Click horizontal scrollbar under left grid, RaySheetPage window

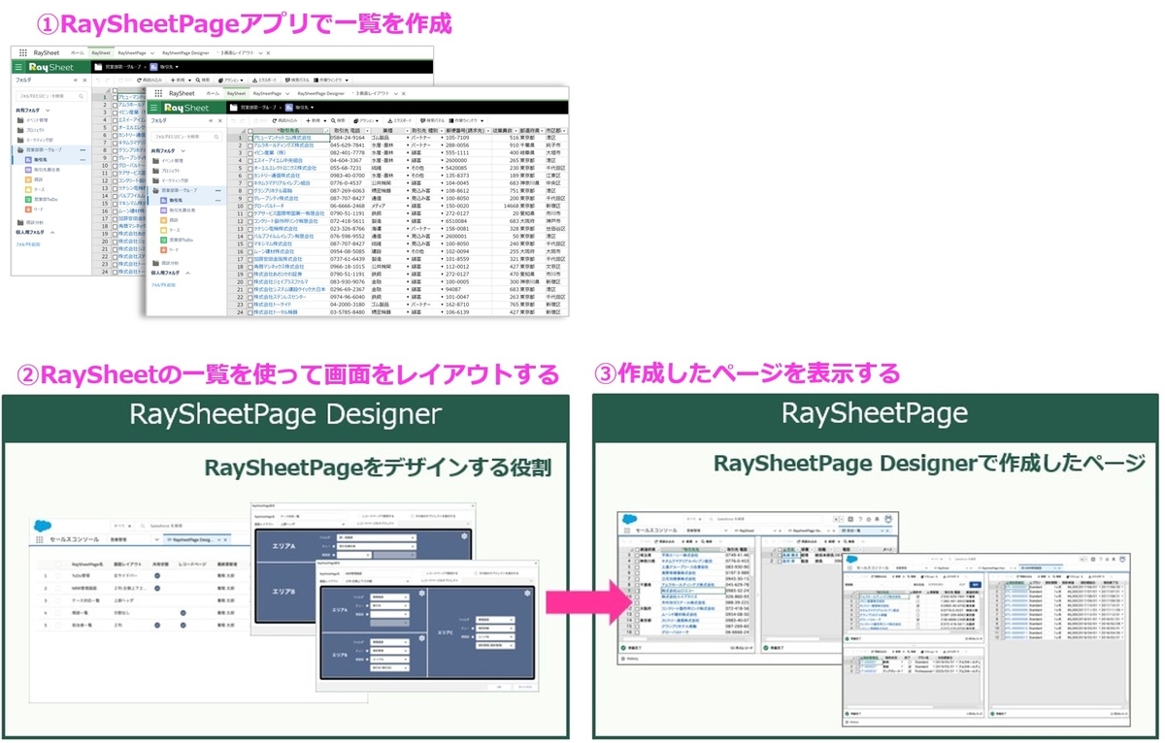point(634,638)
